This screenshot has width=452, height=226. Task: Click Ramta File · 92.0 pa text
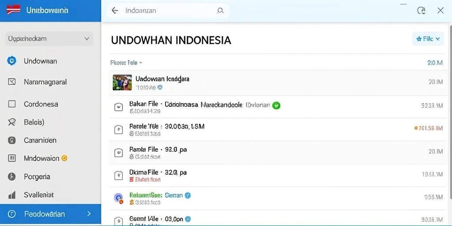pos(158,150)
